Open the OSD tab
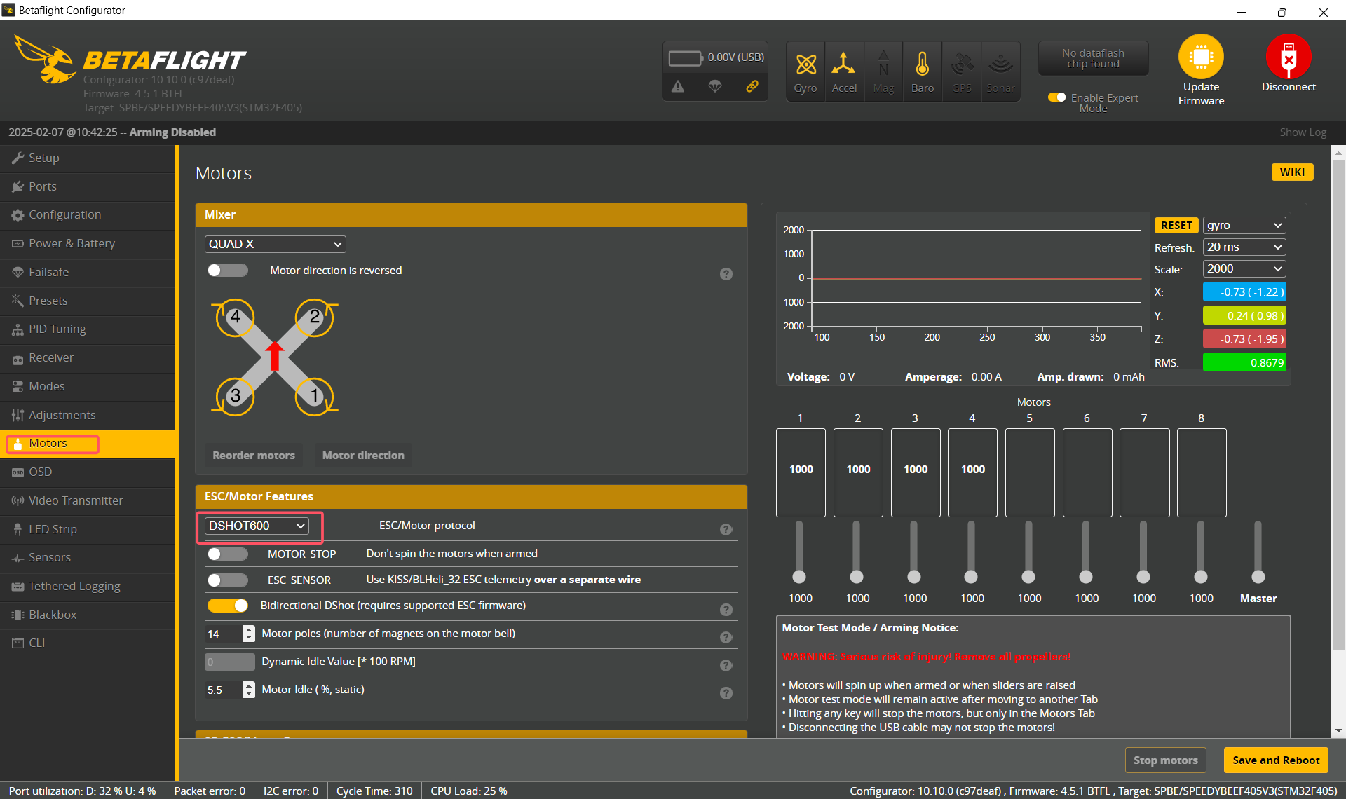 click(88, 472)
